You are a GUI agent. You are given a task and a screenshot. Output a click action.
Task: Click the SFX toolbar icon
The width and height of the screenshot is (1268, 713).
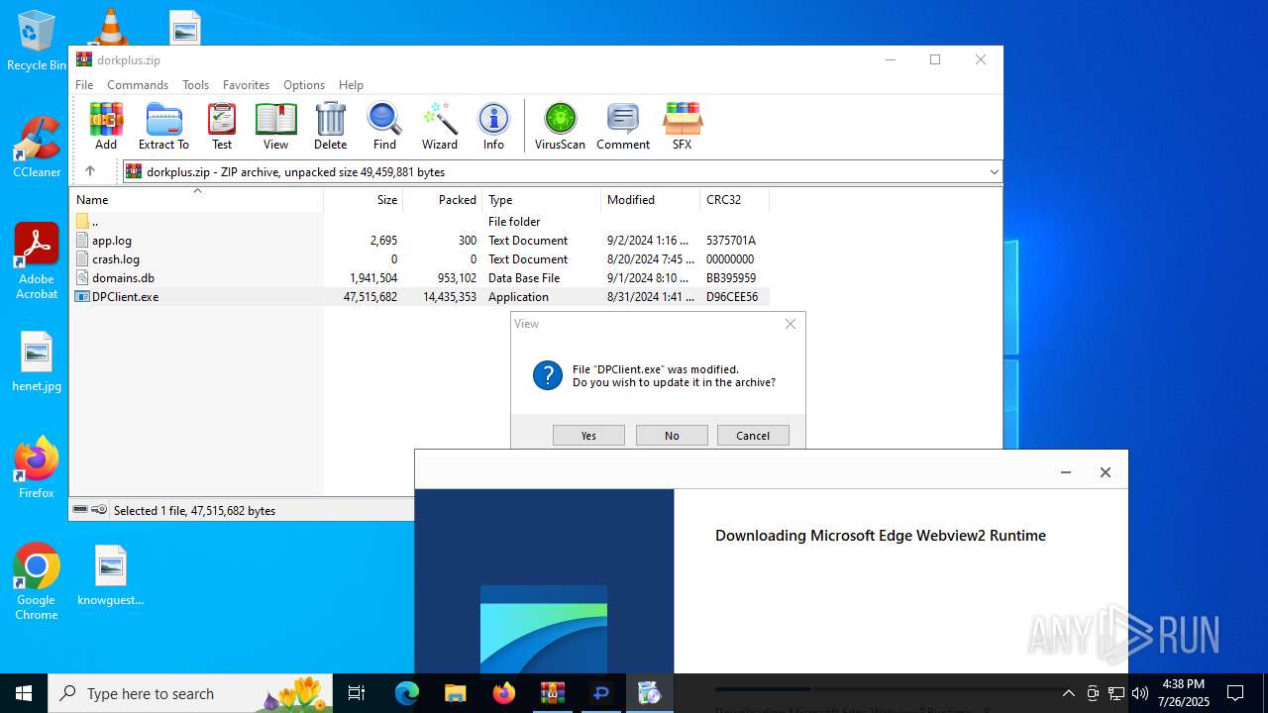[x=682, y=126]
